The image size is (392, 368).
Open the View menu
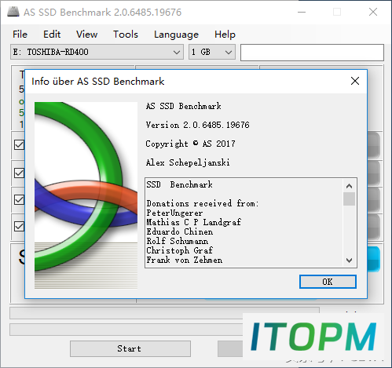click(86, 35)
